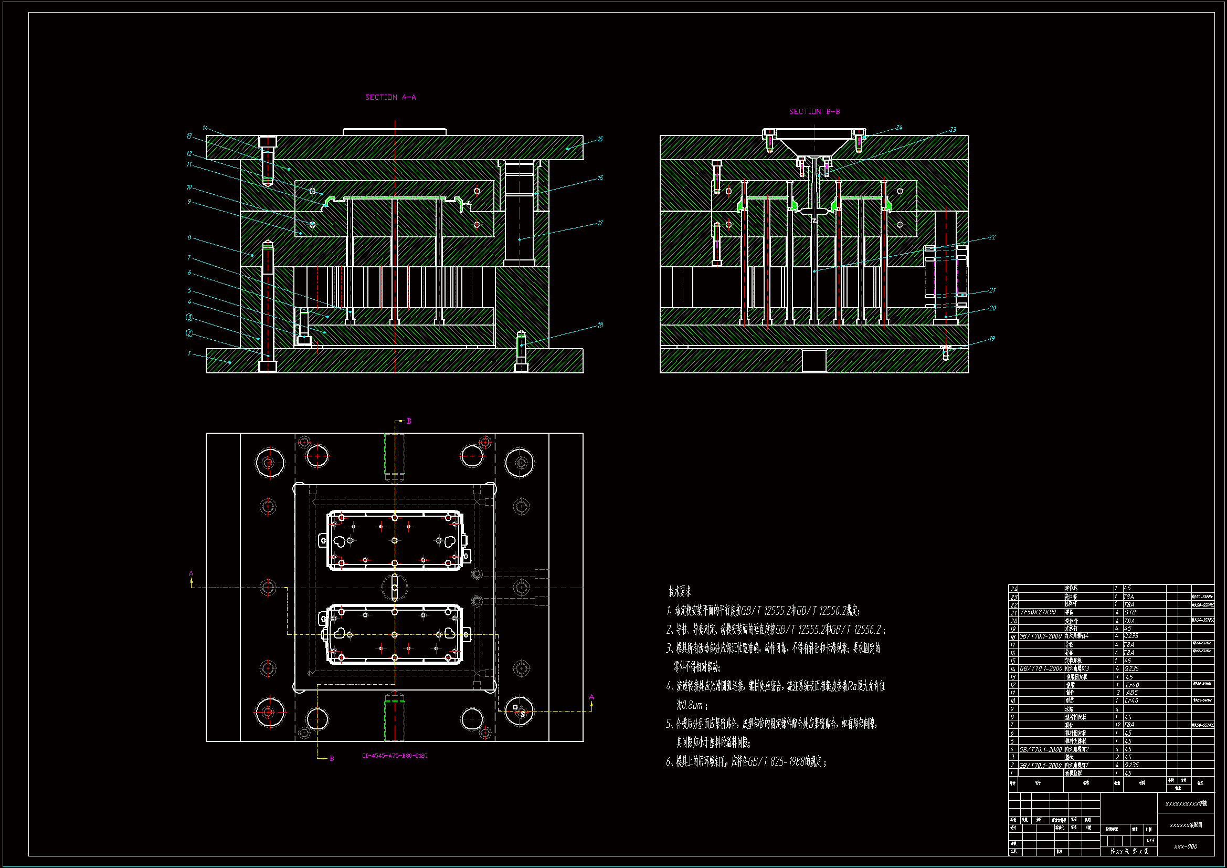Click balloon number 24 in Section B-B
The height and width of the screenshot is (868, 1227).
point(898,128)
